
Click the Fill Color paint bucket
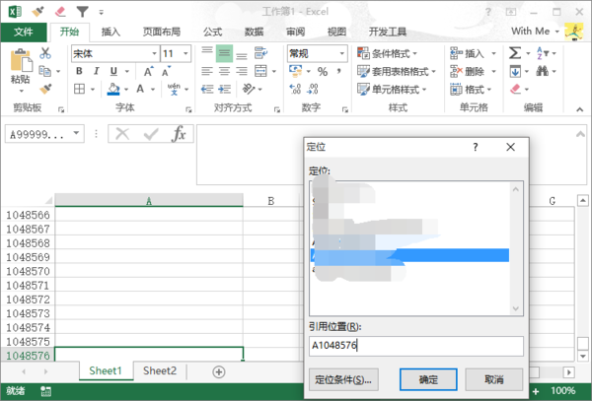click(113, 89)
